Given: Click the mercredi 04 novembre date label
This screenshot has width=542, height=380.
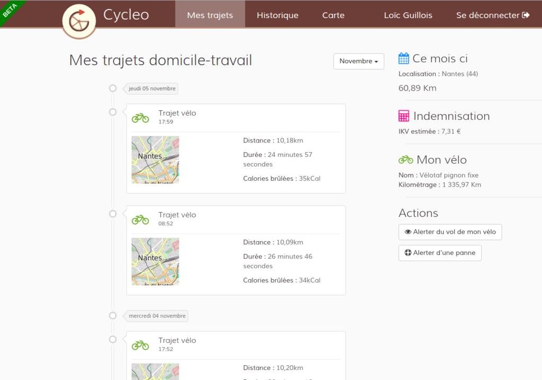Looking at the screenshot, I should tap(157, 316).
